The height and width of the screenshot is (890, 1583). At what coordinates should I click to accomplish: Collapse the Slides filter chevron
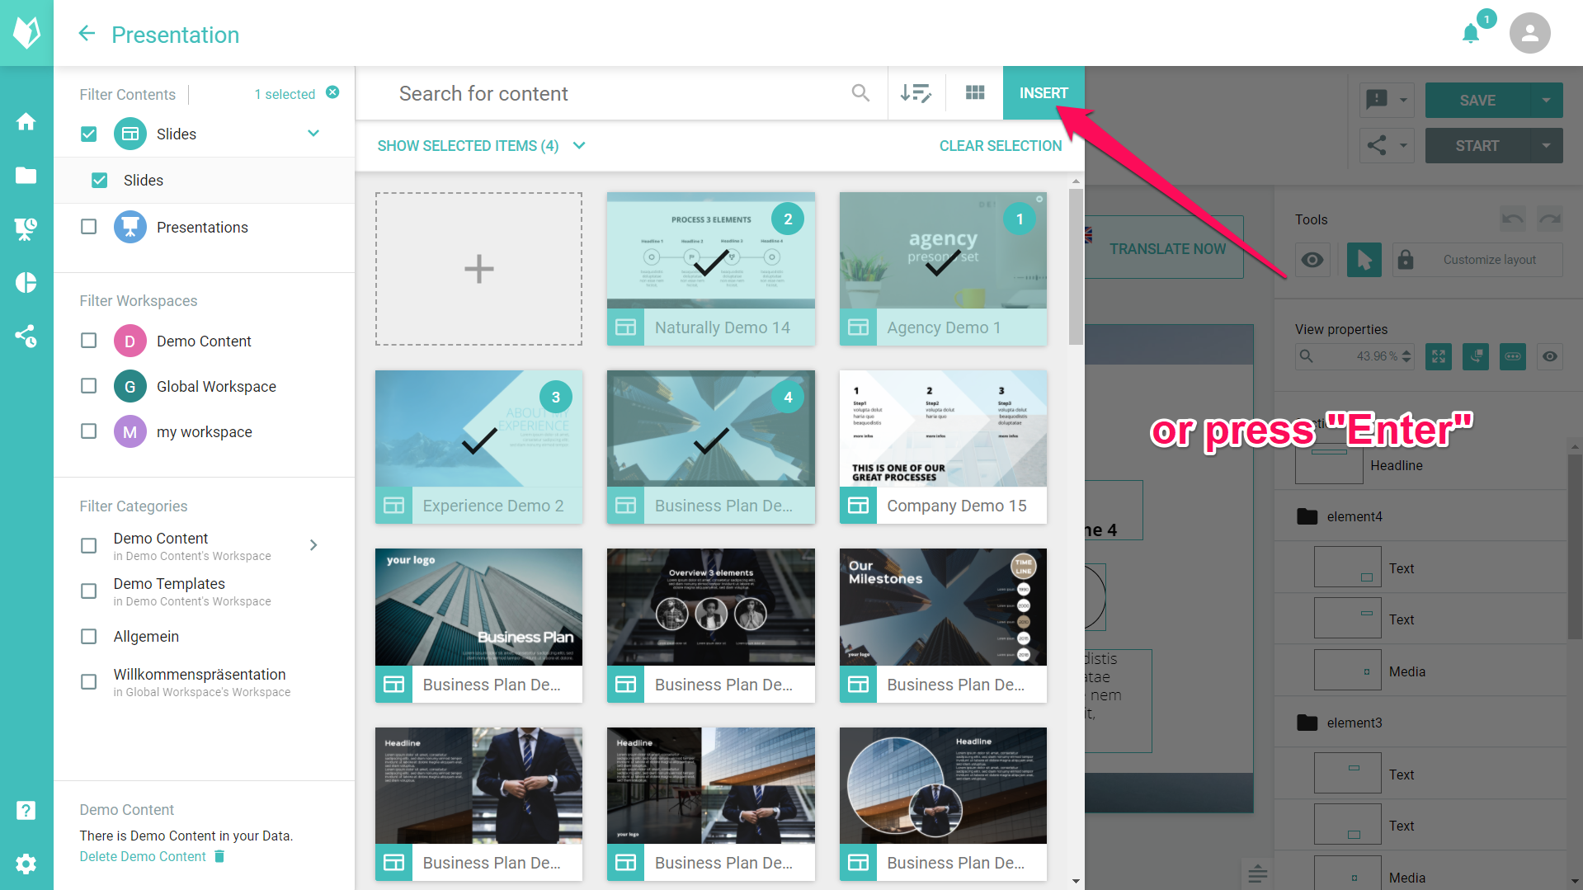tap(313, 134)
